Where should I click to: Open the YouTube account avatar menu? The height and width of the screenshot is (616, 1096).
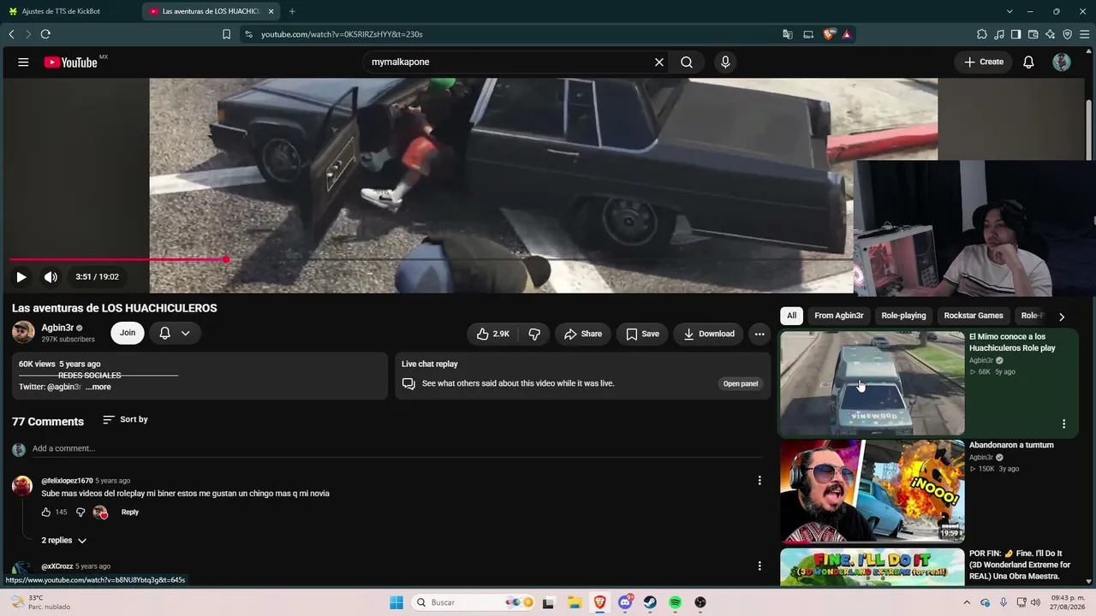(x=1062, y=62)
